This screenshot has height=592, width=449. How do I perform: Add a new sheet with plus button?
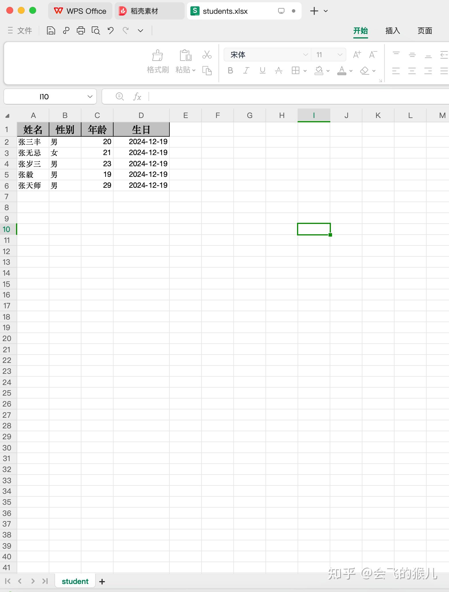(102, 581)
